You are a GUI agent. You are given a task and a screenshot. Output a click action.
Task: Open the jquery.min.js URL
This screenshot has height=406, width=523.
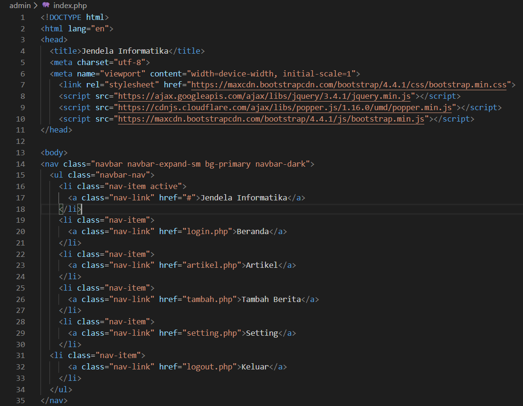(x=264, y=96)
